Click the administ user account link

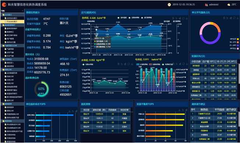213,4
